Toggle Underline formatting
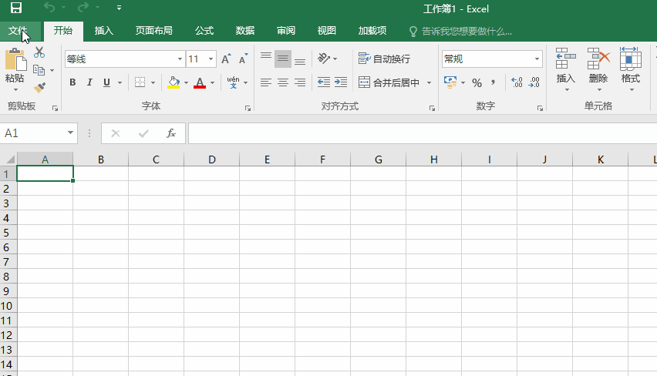 click(x=106, y=82)
